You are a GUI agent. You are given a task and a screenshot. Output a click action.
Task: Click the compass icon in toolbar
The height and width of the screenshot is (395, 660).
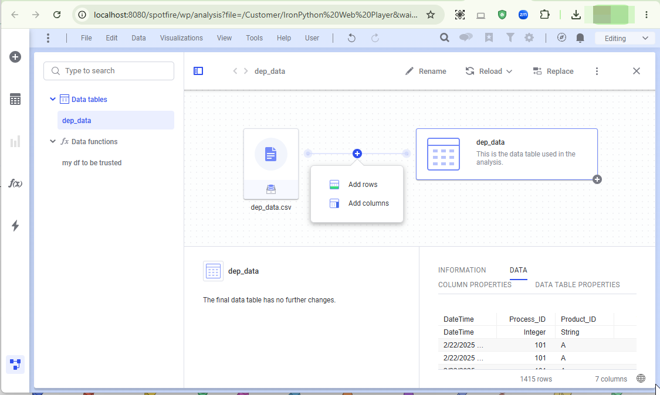tap(561, 38)
